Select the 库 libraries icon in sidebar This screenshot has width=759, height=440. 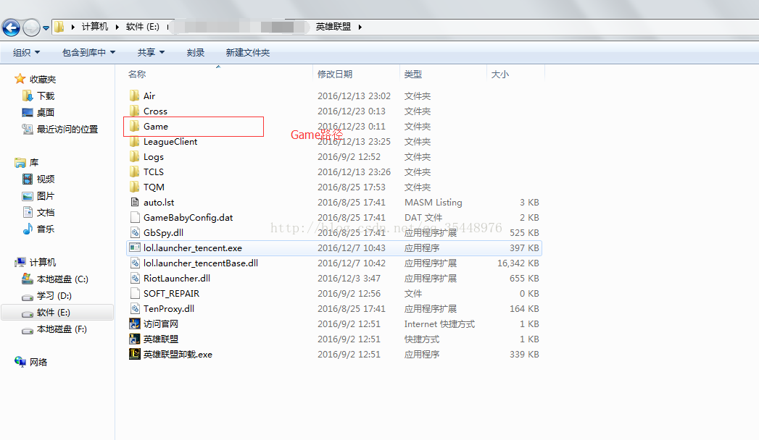[20, 163]
